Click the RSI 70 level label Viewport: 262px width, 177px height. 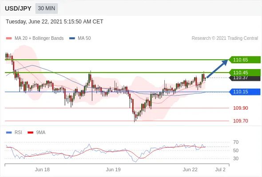tap(236, 142)
